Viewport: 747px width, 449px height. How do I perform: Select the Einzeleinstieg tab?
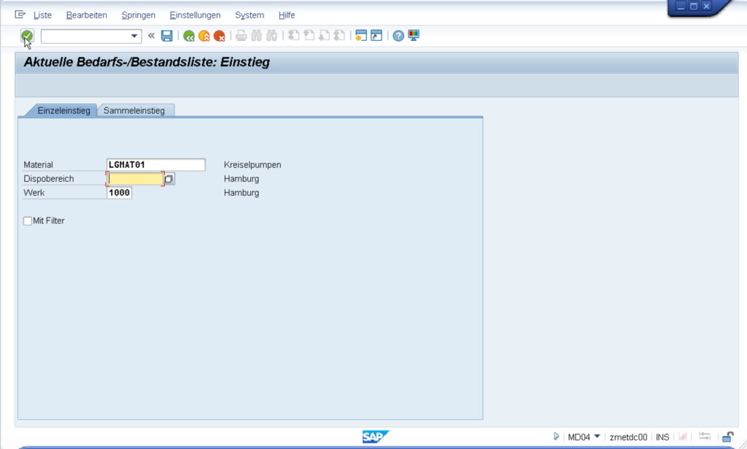click(63, 110)
